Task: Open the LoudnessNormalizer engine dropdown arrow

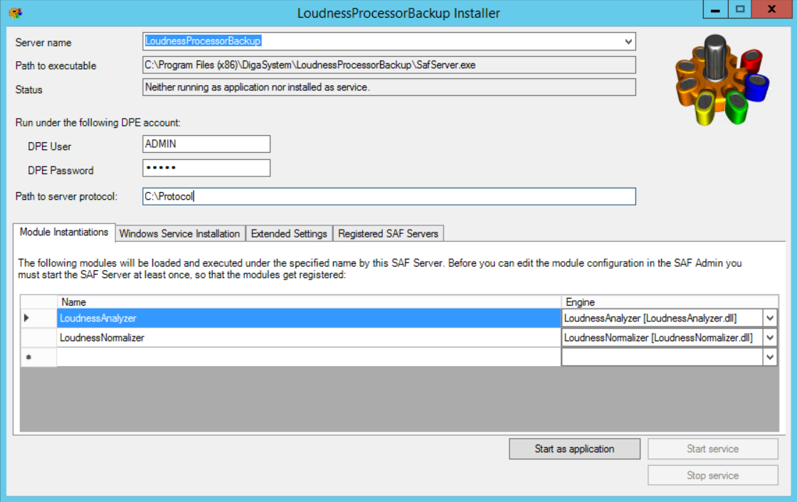Action: pyautogui.click(x=770, y=338)
